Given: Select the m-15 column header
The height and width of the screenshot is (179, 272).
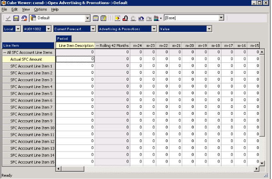Looking at the screenshot, I should [254, 46].
